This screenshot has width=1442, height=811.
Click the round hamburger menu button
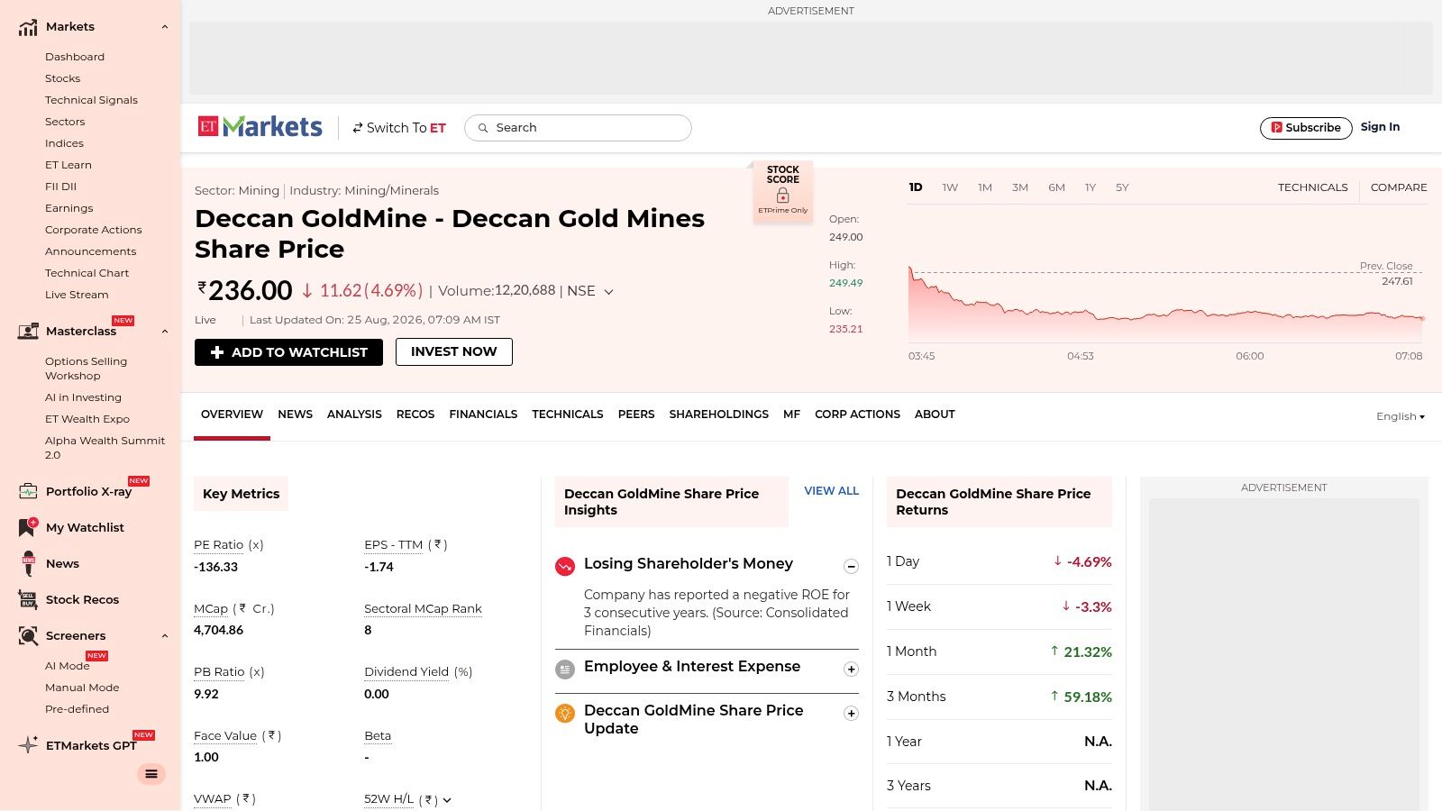point(151,774)
